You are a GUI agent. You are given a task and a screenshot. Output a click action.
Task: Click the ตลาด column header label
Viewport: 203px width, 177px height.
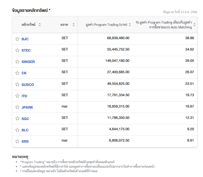click(x=64, y=25)
